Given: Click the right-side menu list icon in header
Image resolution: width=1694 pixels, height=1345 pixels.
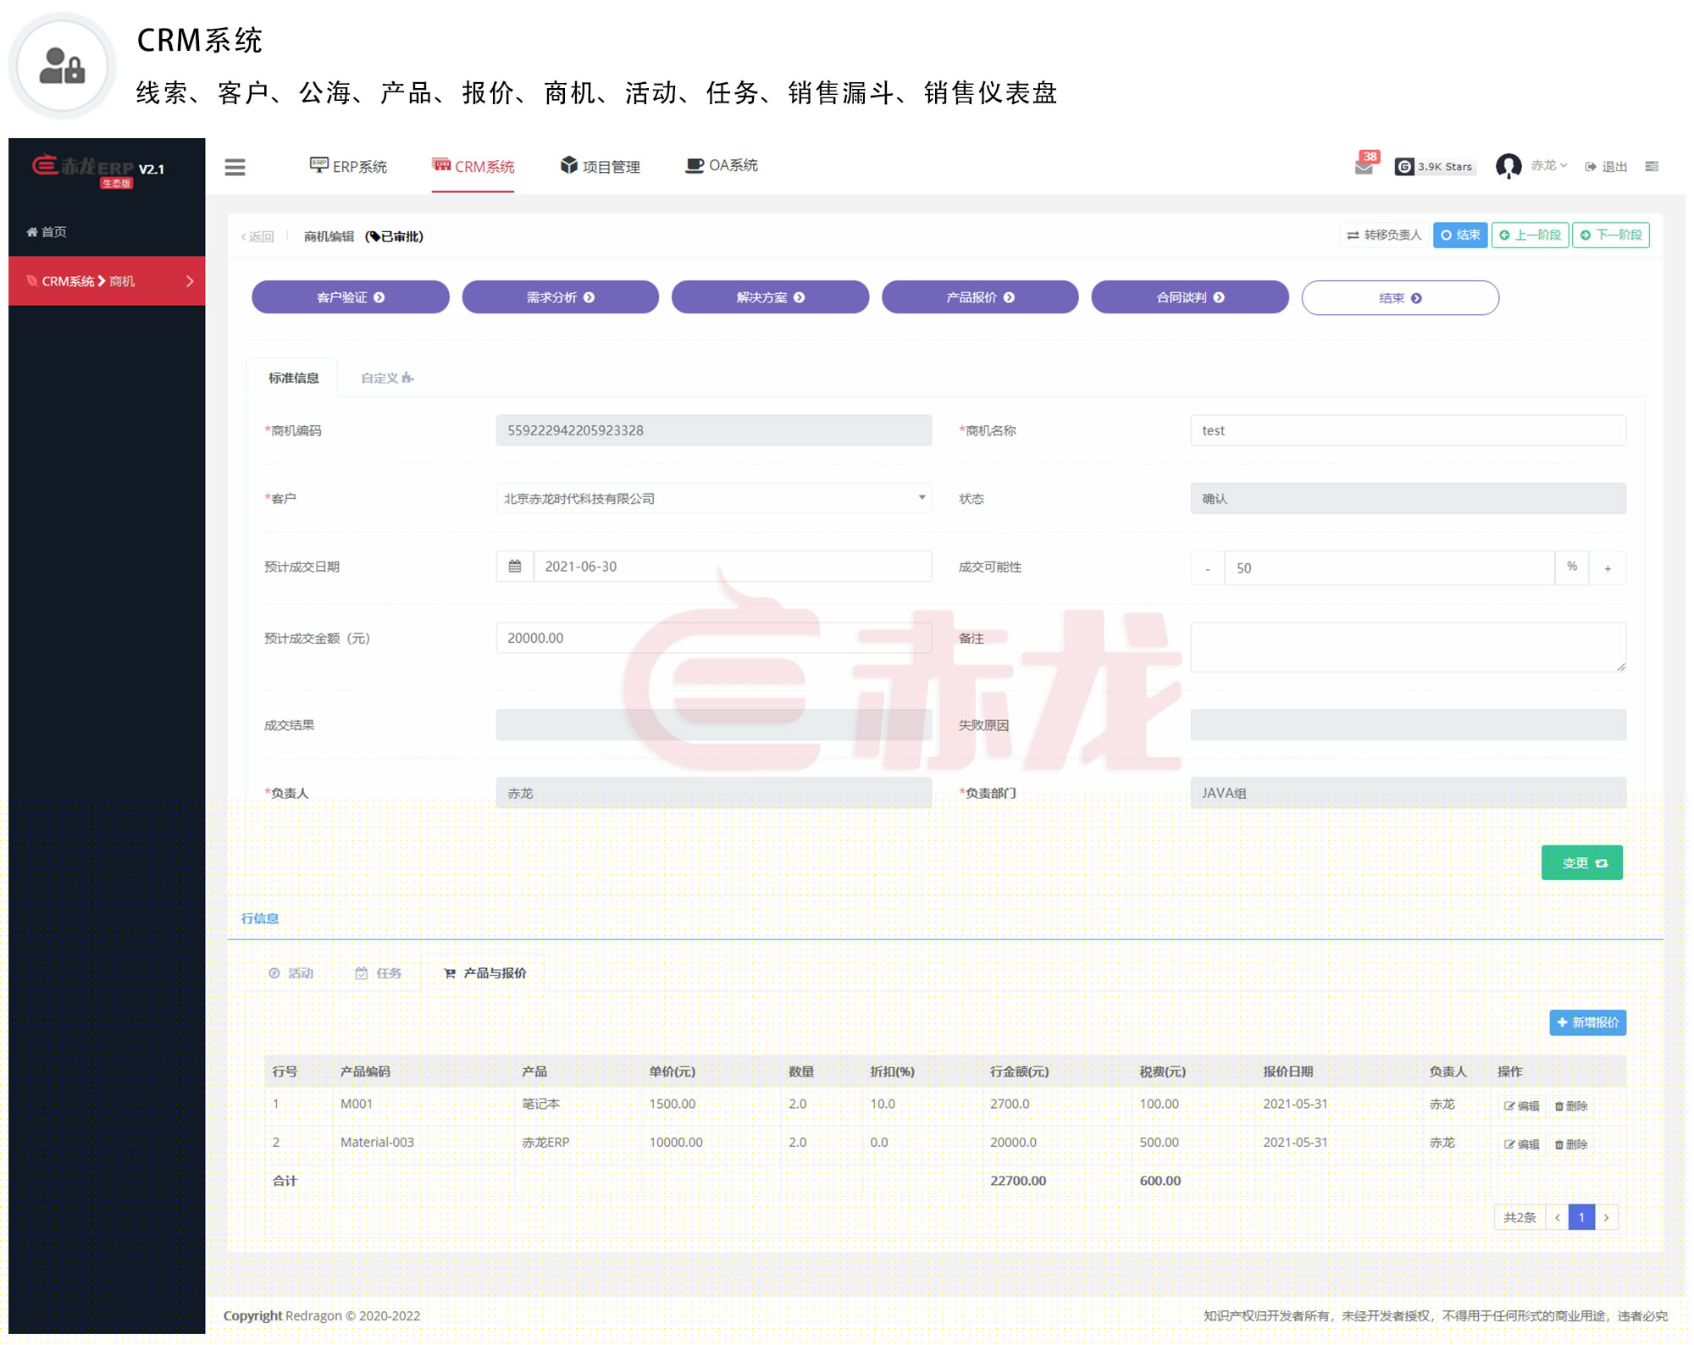Looking at the screenshot, I should [1651, 167].
